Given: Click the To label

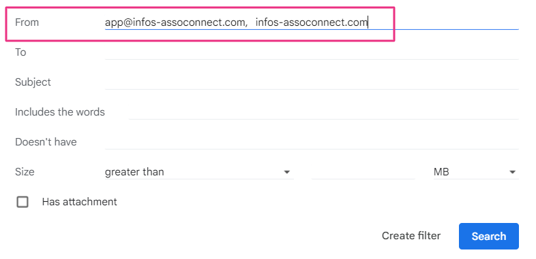Looking at the screenshot, I should 20,52.
